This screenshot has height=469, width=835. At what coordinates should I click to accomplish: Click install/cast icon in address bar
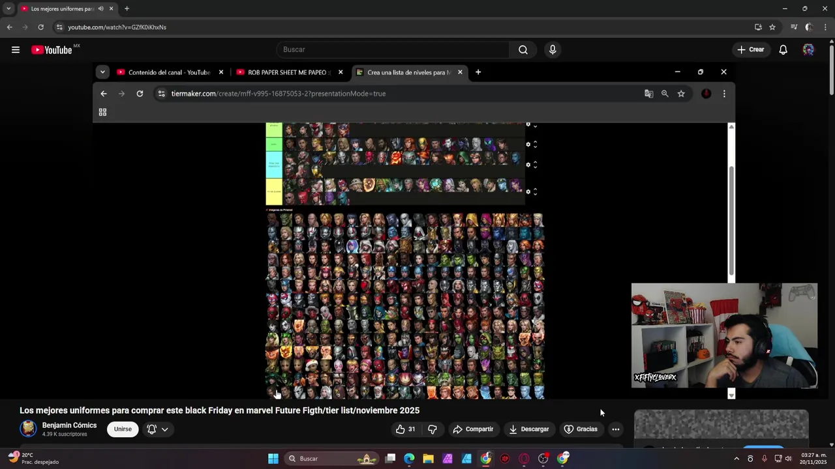[758, 27]
